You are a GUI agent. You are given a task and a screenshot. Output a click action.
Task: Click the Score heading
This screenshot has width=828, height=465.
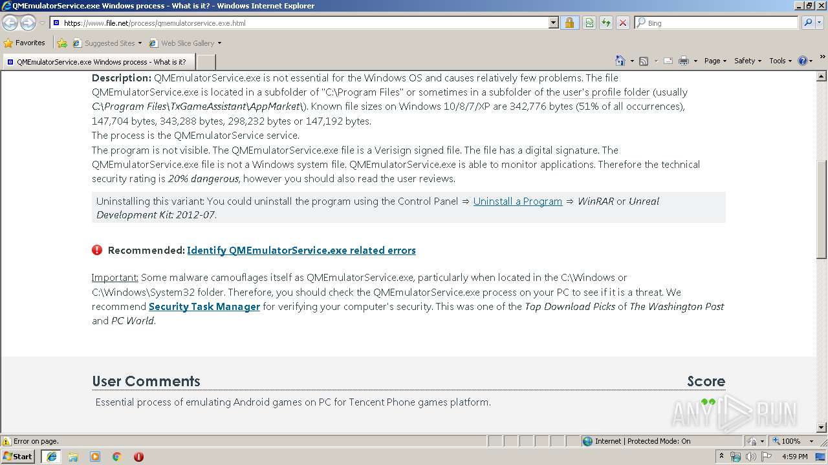tap(706, 381)
